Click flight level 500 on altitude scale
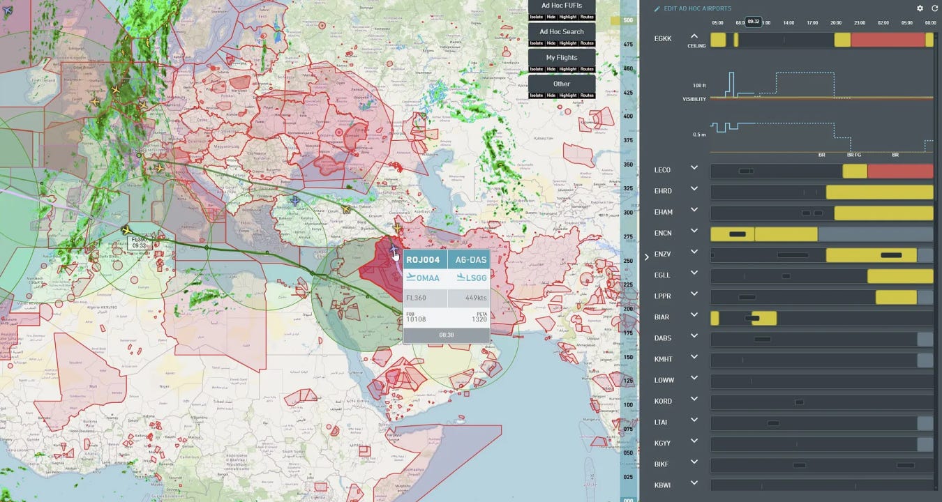The image size is (942, 502). click(628, 20)
